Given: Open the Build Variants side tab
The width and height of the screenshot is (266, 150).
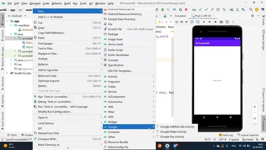Looking at the screenshot, I should (x=2, y=120).
